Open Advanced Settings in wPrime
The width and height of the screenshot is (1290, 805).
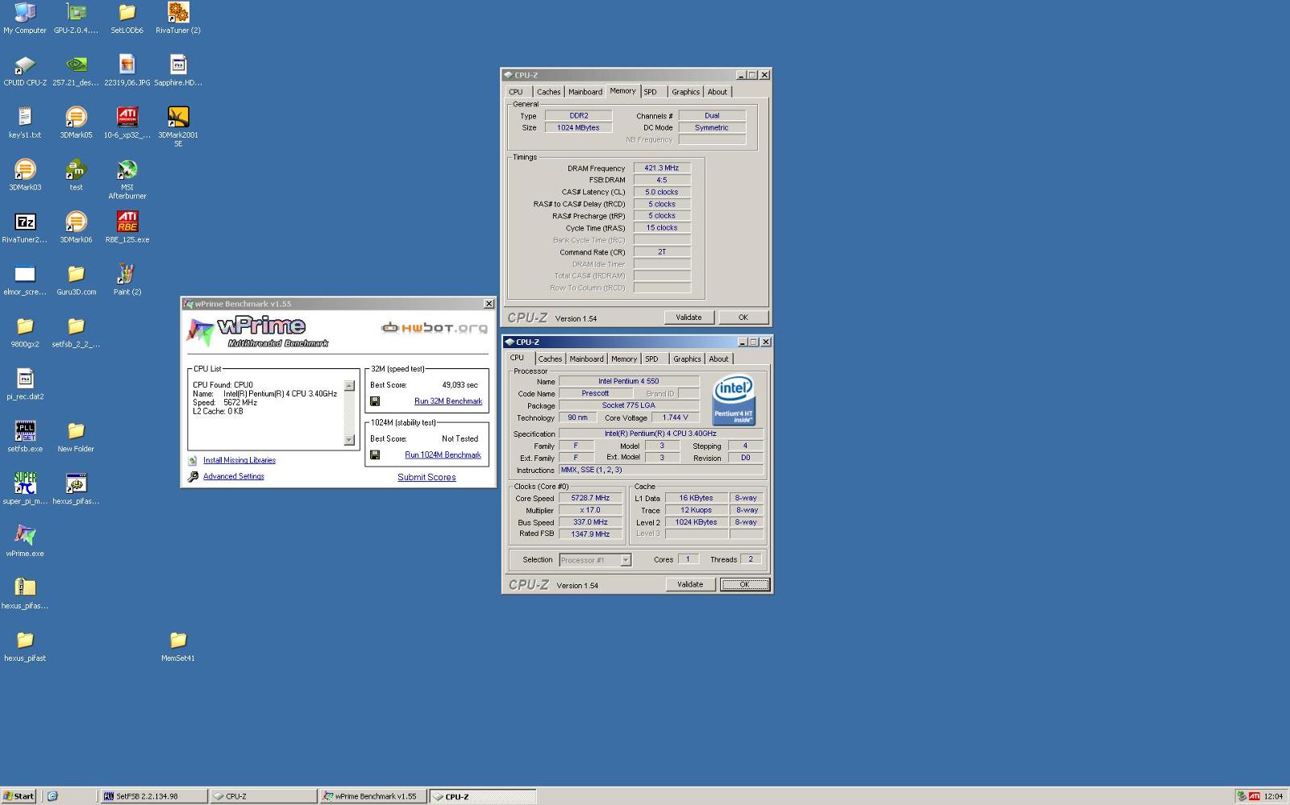234,476
